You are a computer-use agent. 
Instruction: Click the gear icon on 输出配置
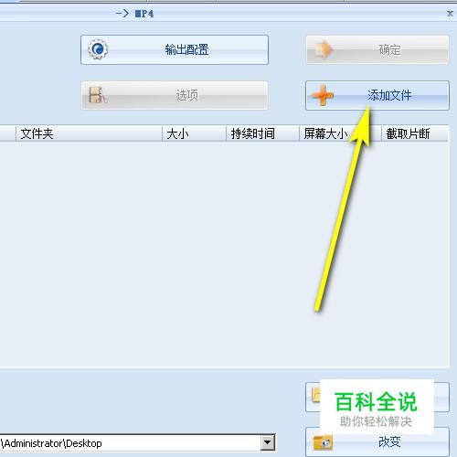coord(98,49)
